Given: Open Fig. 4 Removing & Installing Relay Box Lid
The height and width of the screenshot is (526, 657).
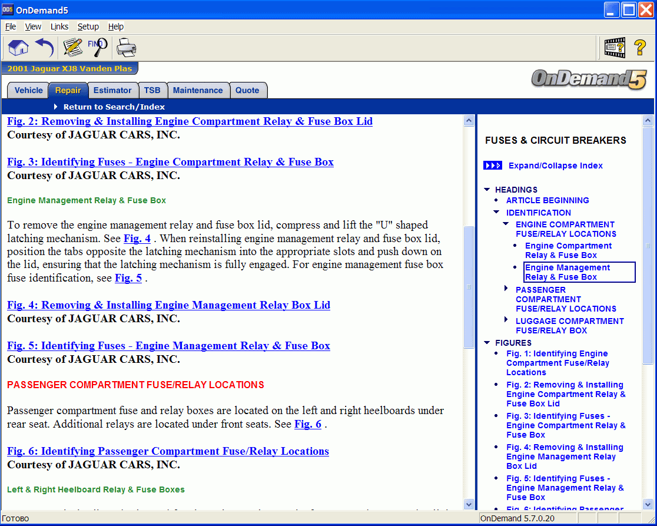Looking at the screenshot, I should (x=168, y=305).
